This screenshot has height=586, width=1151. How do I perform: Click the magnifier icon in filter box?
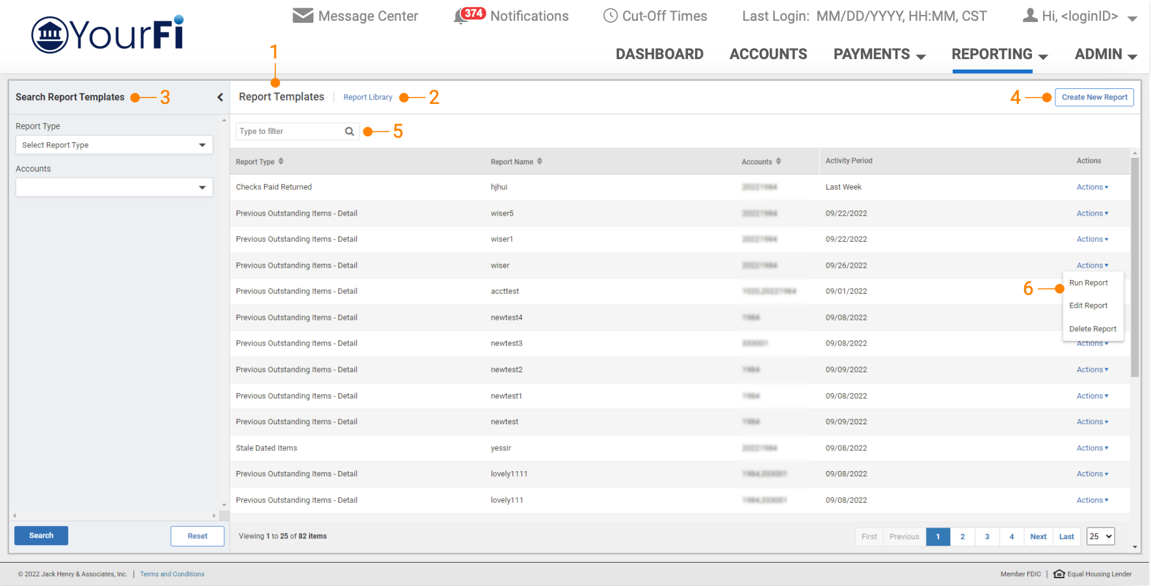(x=349, y=131)
